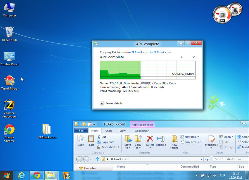The image size is (249, 180).
Task: Click the copy progress speed graph
Action: pos(148,70)
